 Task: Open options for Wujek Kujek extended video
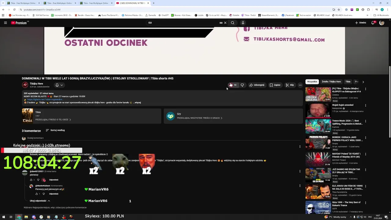[366, 105]
